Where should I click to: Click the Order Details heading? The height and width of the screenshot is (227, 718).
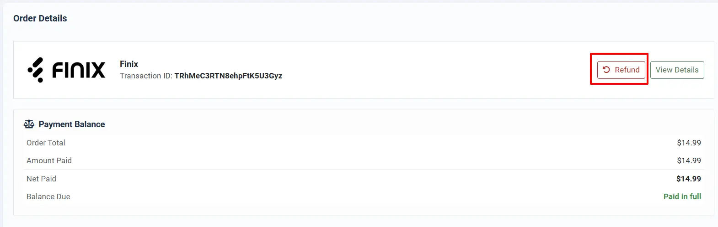[x=40, y=18]
